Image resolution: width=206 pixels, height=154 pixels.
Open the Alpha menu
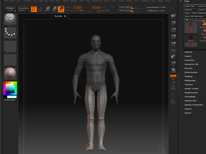point(5,1)
